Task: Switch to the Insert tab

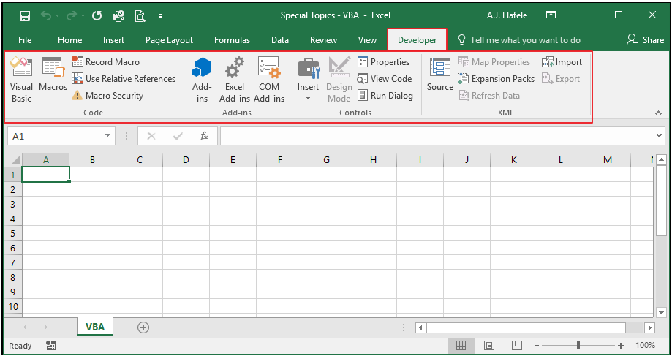Action: 113,40
